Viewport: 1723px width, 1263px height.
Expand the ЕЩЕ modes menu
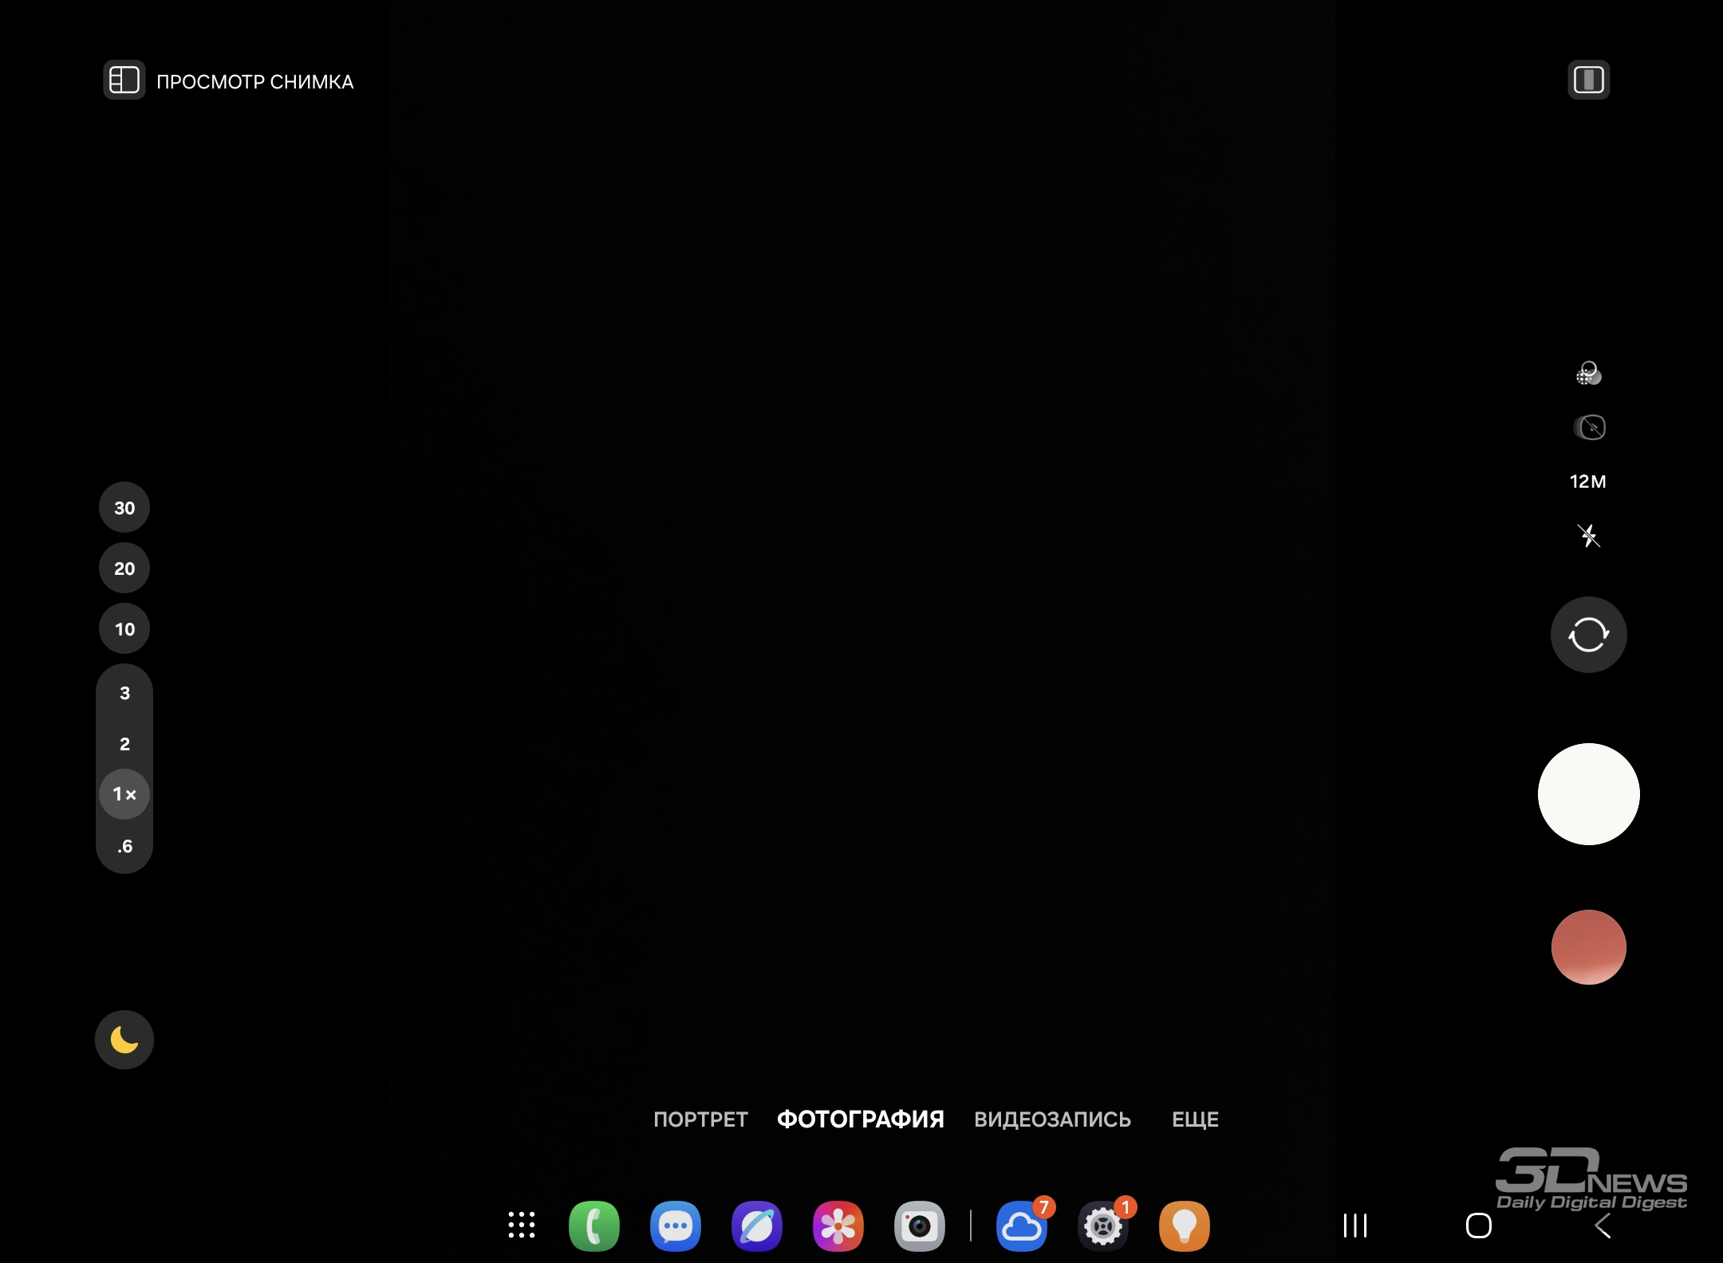coord(1195,1119)
